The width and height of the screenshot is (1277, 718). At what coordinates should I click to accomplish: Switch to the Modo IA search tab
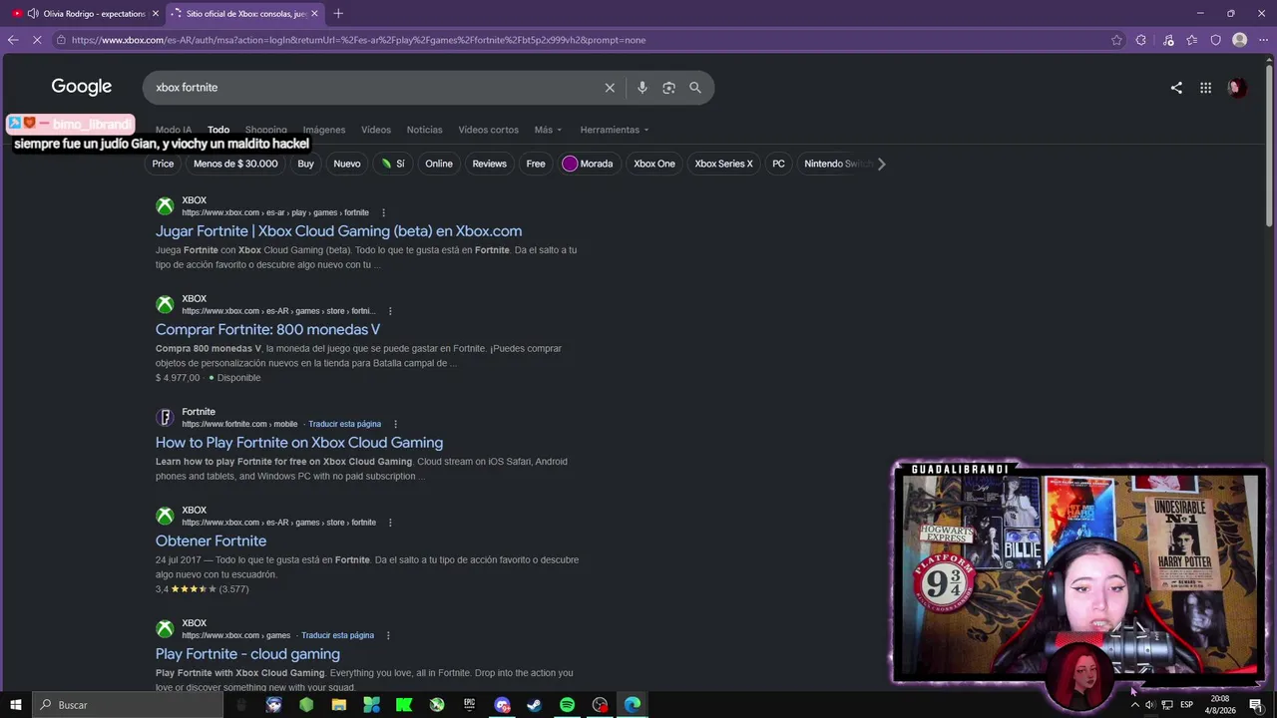pos(174,130)
